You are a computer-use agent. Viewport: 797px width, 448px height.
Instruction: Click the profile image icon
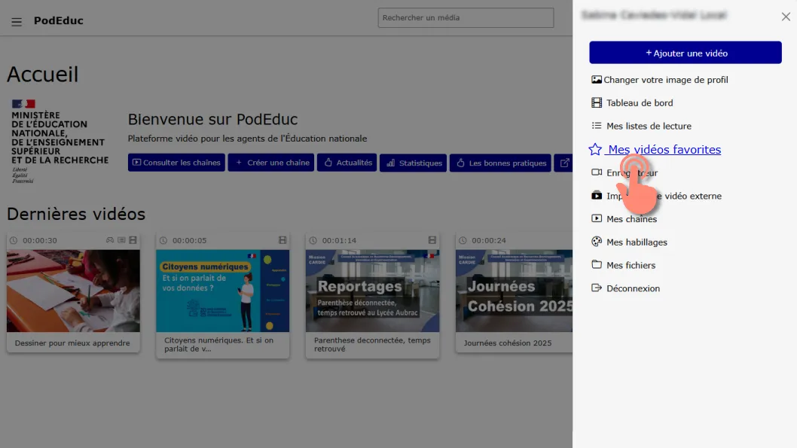pos(596,80)
